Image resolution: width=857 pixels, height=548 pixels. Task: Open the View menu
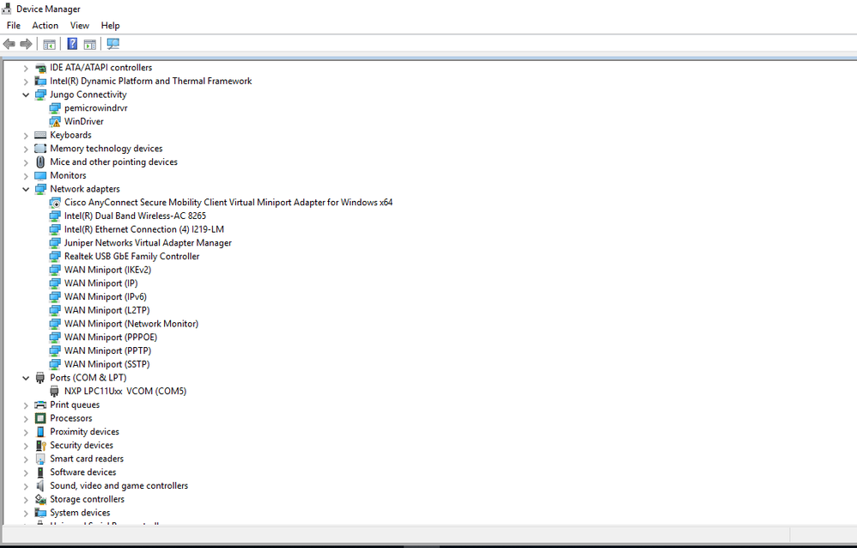[79, 25]
